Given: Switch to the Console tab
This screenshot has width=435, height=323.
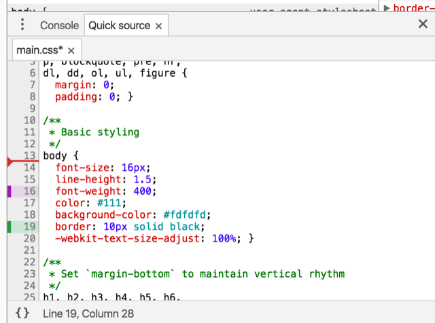Looking at the screenshot, I should click(x=60, y=25).
